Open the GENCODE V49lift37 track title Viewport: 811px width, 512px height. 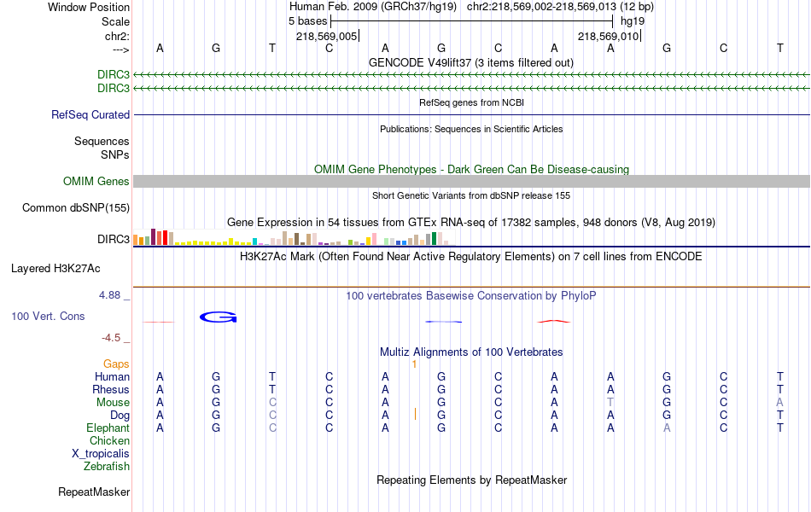tap(470, 62)
